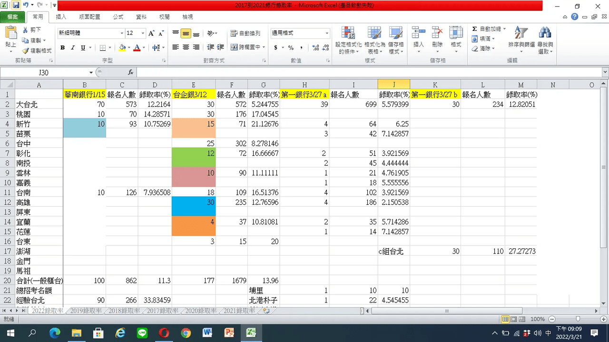The image size is (609, 342).
Task: Pick the 複製格式 format painter
Action: point(37,51)
